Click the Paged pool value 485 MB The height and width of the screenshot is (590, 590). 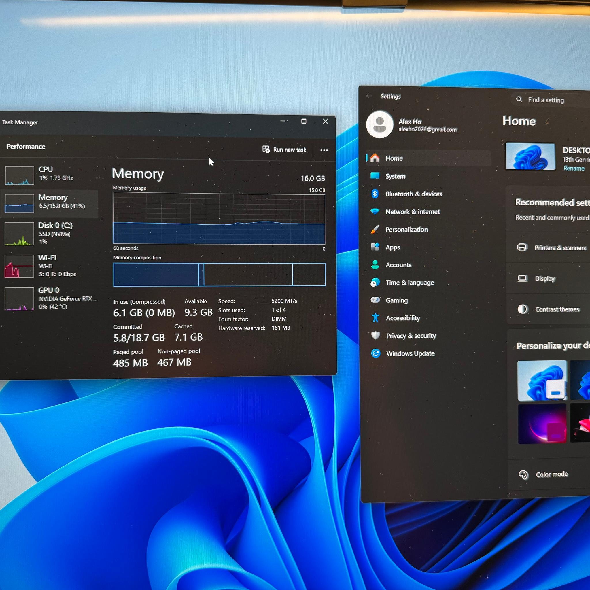coord(131,363)
